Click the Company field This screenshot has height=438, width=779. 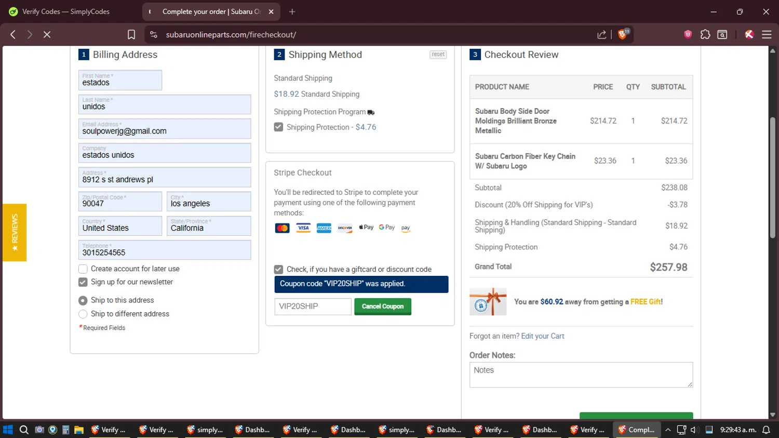(x=165, y=153)
